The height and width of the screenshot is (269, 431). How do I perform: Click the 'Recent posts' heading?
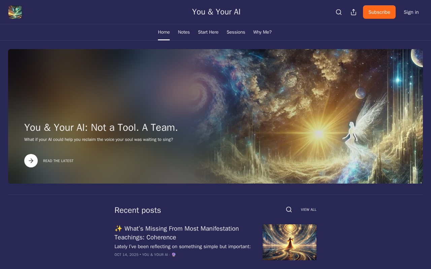click(x=138, y=210)
